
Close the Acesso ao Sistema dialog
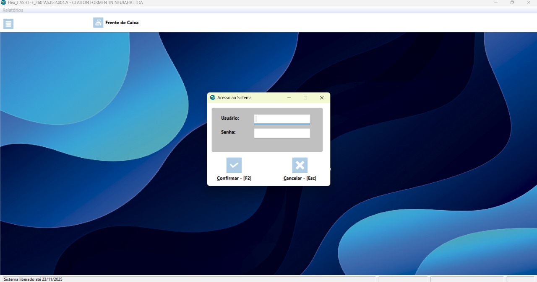[322, 97]
